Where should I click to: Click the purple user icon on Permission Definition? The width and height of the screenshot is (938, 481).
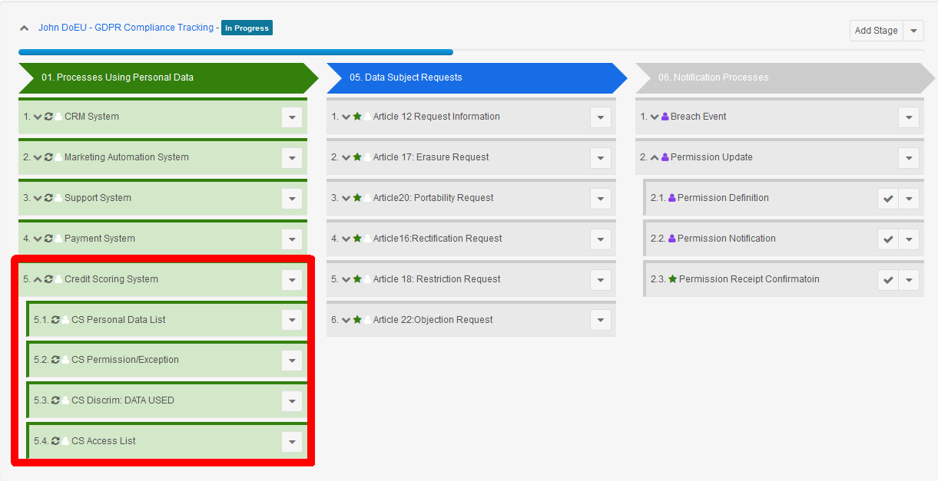click(672, 198)
